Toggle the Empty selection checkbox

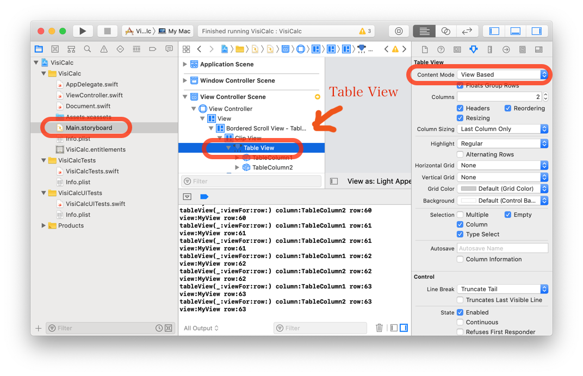click(507, 215)
